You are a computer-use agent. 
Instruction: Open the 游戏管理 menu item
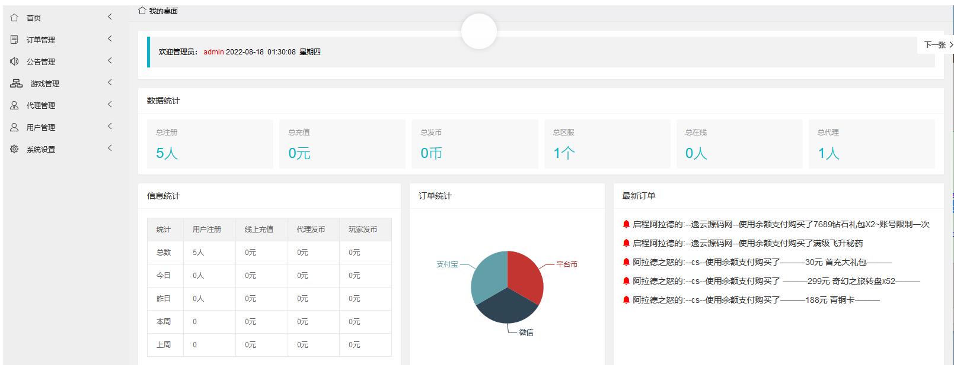(45, 83)
